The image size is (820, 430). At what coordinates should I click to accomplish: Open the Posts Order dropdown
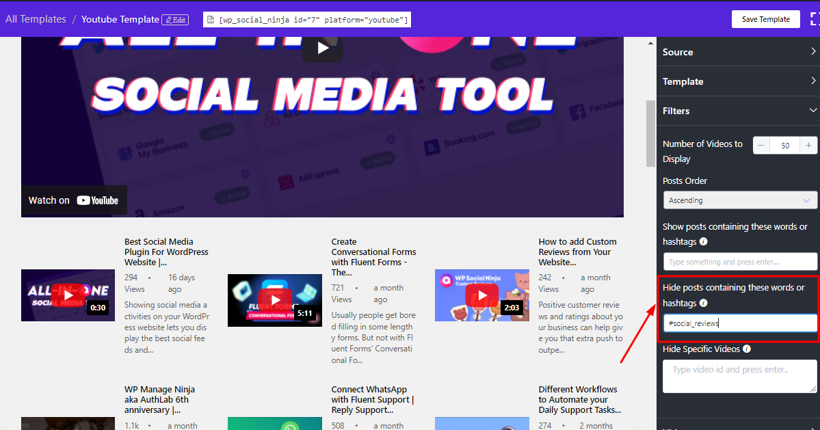pos(739,200)
